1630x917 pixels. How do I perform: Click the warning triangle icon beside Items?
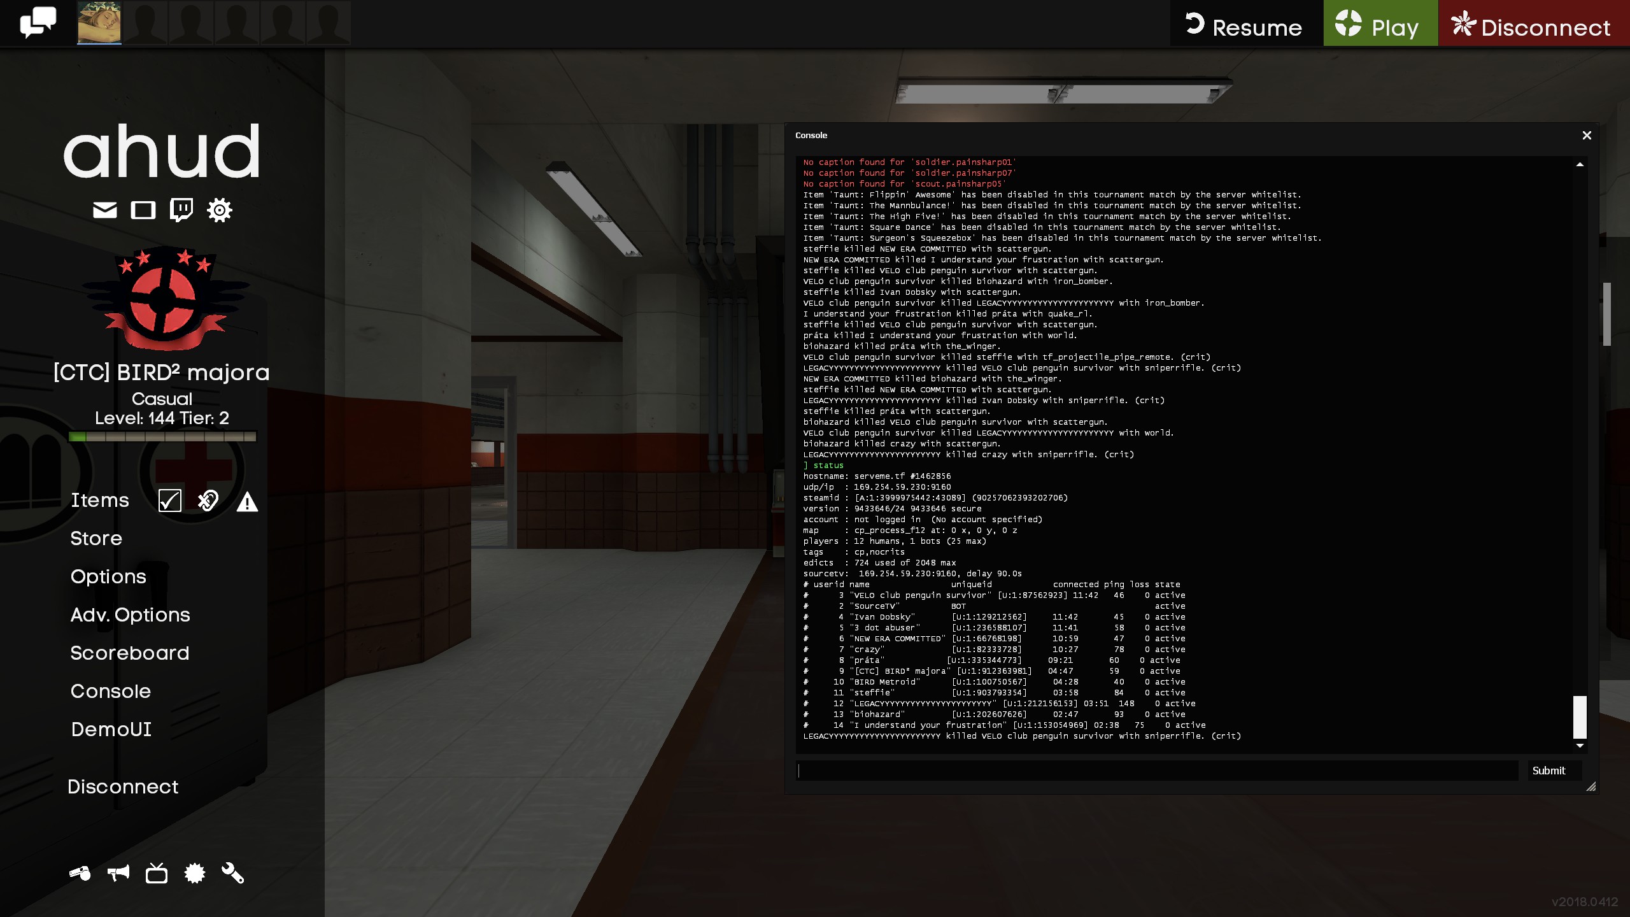(x=247, y=502)
